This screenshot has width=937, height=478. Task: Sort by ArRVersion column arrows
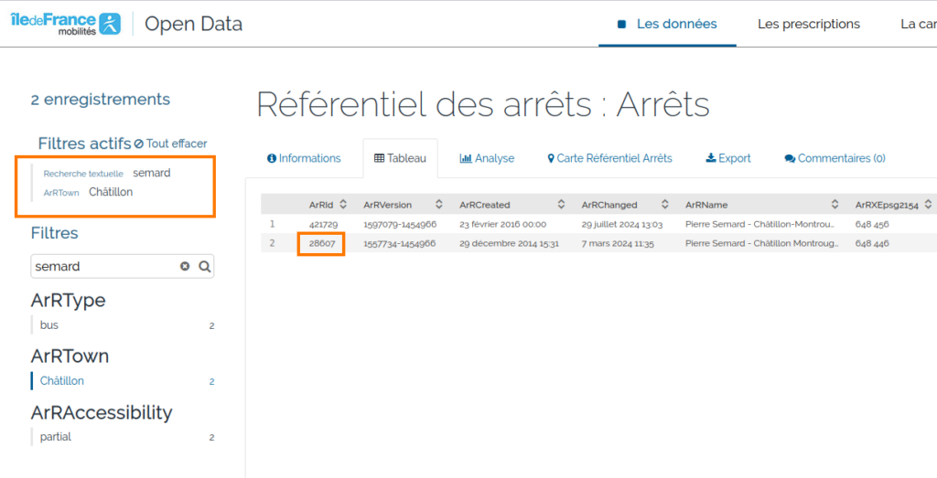438,205
